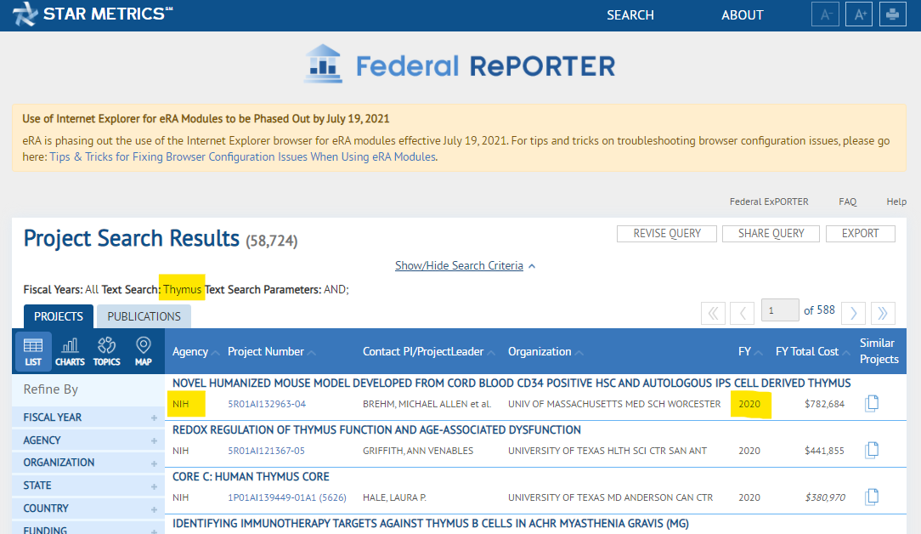Open SEARCH menu in top bar

(x=630, y=15)
